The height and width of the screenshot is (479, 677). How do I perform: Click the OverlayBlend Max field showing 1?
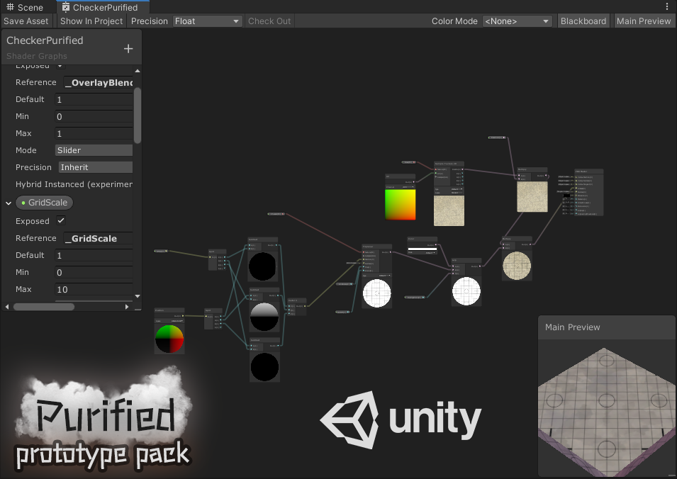coord(94,133)
